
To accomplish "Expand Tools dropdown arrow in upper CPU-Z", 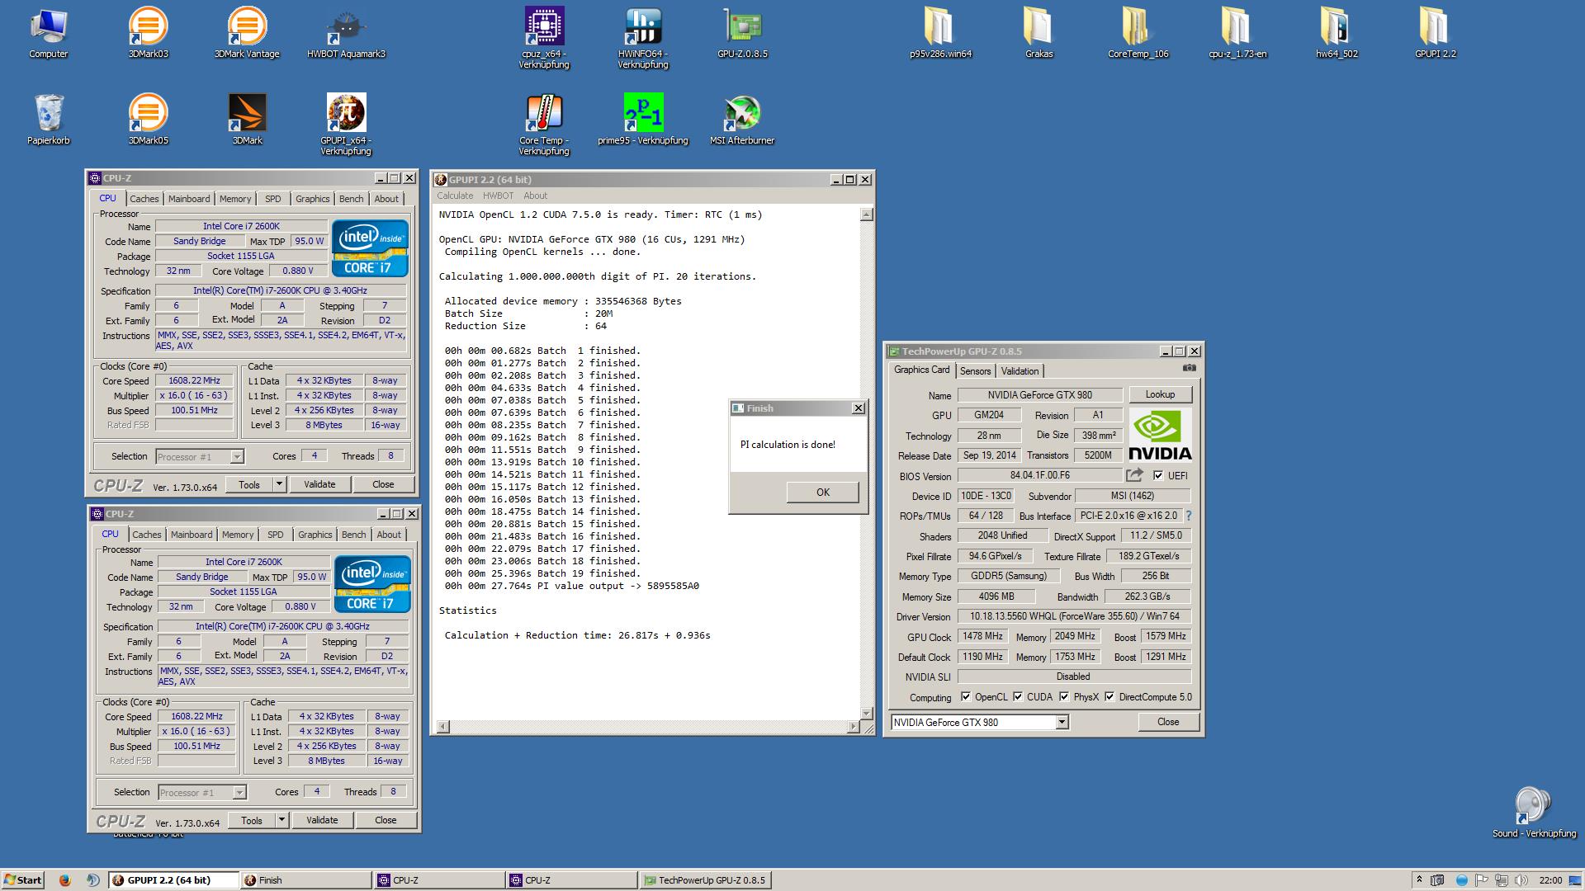I will pyautogui.click(x=279, y=484).
